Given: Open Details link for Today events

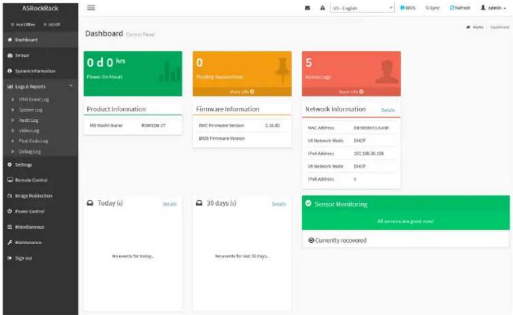Looking at the screenshot, I should pyautogui.click(x=170, y=204).
